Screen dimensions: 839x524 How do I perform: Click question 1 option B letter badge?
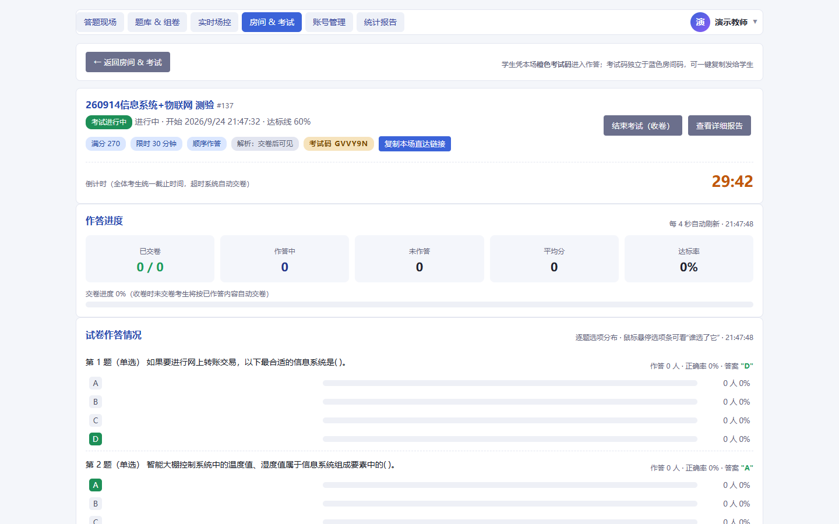coord(96,402)
